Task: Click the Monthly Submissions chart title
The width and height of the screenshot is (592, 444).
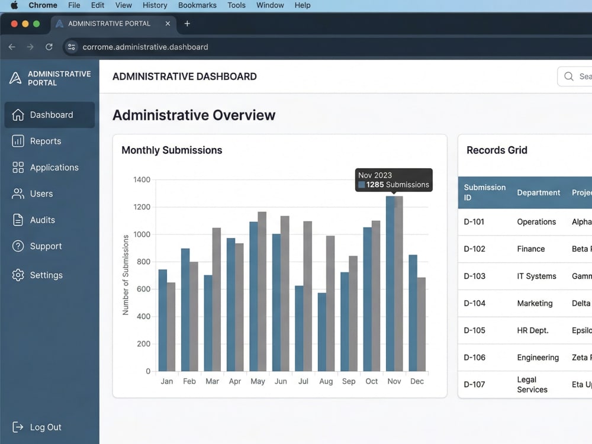Action: pos(172,150)
